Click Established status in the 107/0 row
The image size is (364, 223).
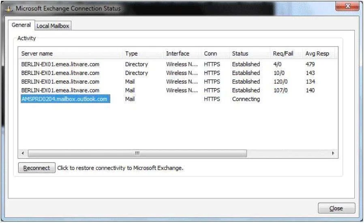(x=246, y=90)
